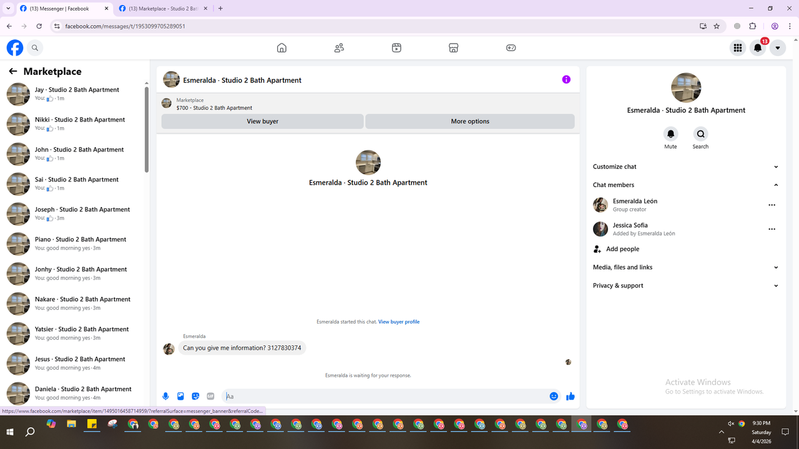The width and height of the screenshot is (799, 449).
Task: Open the sticker picker icon
Action: (x=195, y=396)
